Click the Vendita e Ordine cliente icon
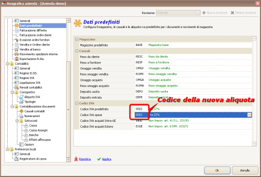The height and width of the screenshot is (177, 261). pos(16,44)
